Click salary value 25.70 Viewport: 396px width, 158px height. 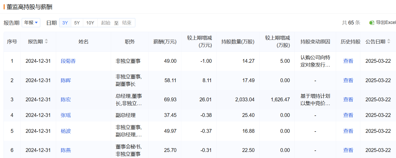pyautogui.click(x=170, y=150)
